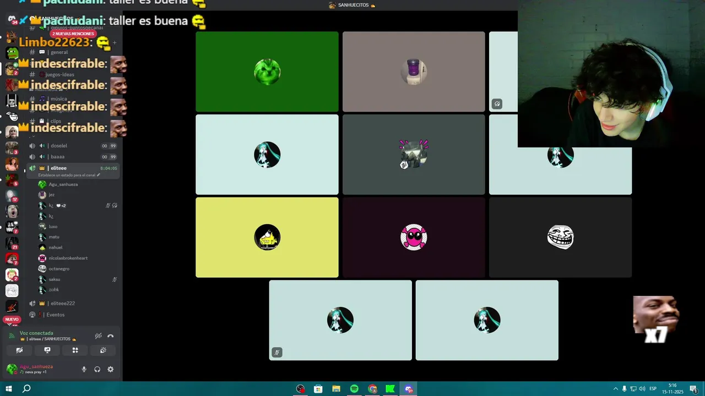Image resolution: width=705 pixels, height=396 pixels.
Task: Select voice member matu
Action: [x=77, y=237]
